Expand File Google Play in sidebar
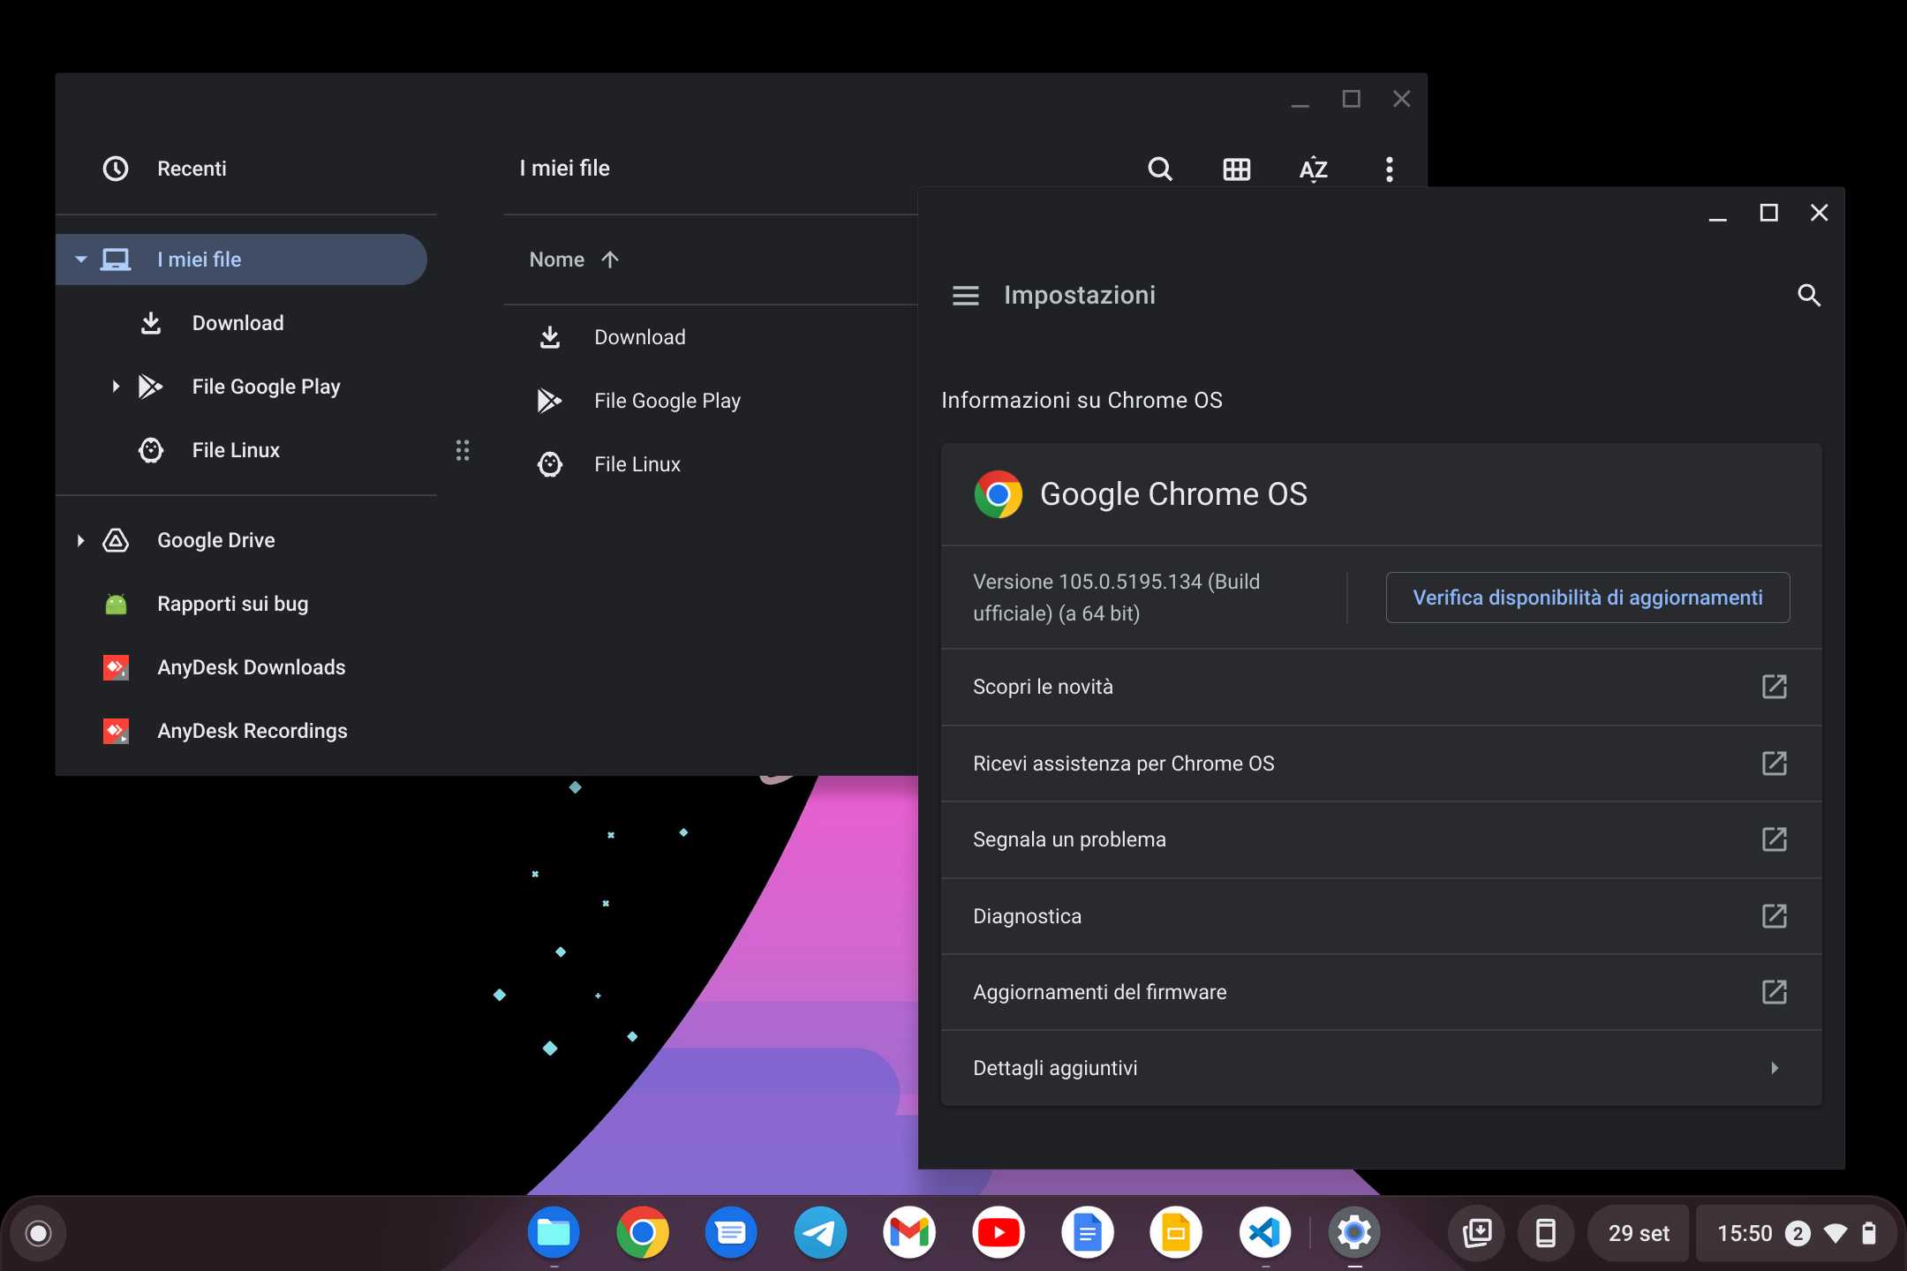The height and width of the screenshot is (1271, 1907). point(116,387)
